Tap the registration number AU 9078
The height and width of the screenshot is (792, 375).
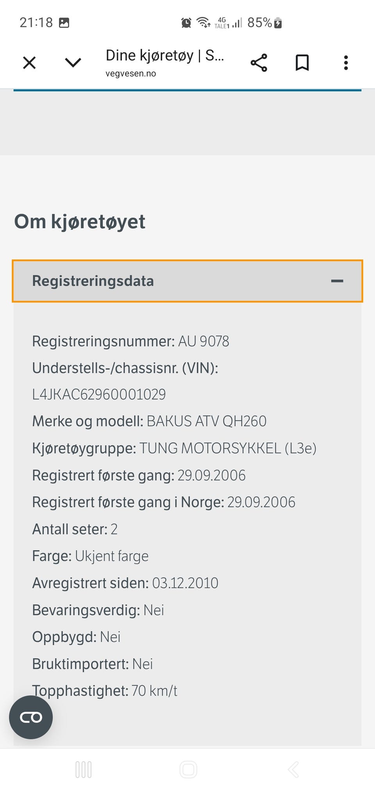click(x=204, y=341)
